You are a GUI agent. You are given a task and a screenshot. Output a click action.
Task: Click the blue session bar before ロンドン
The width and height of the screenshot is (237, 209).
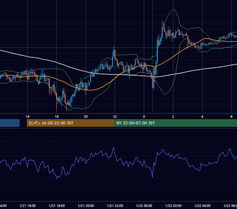[x=10, y=123]
